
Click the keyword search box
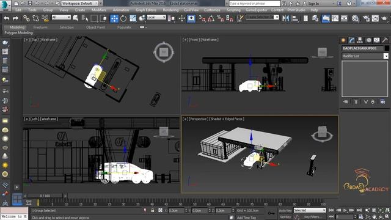click(255, 4)
